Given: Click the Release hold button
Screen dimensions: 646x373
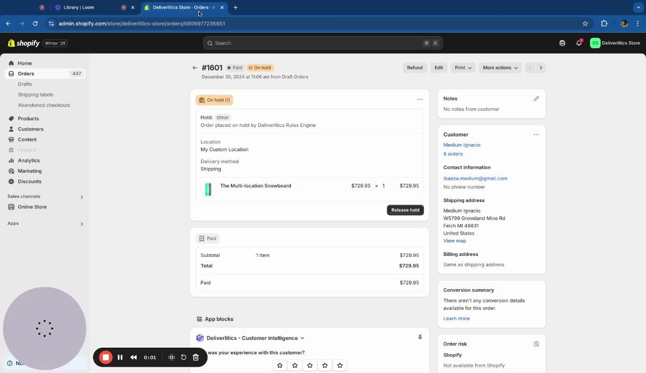Looking at the screenshot, I should (405, 210).
